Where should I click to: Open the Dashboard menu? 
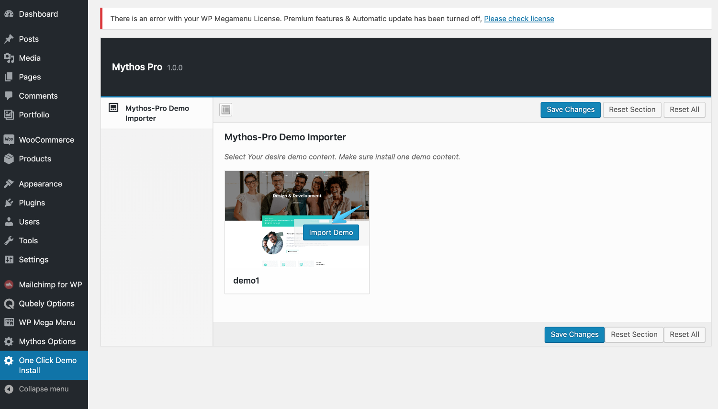[44, 14]
